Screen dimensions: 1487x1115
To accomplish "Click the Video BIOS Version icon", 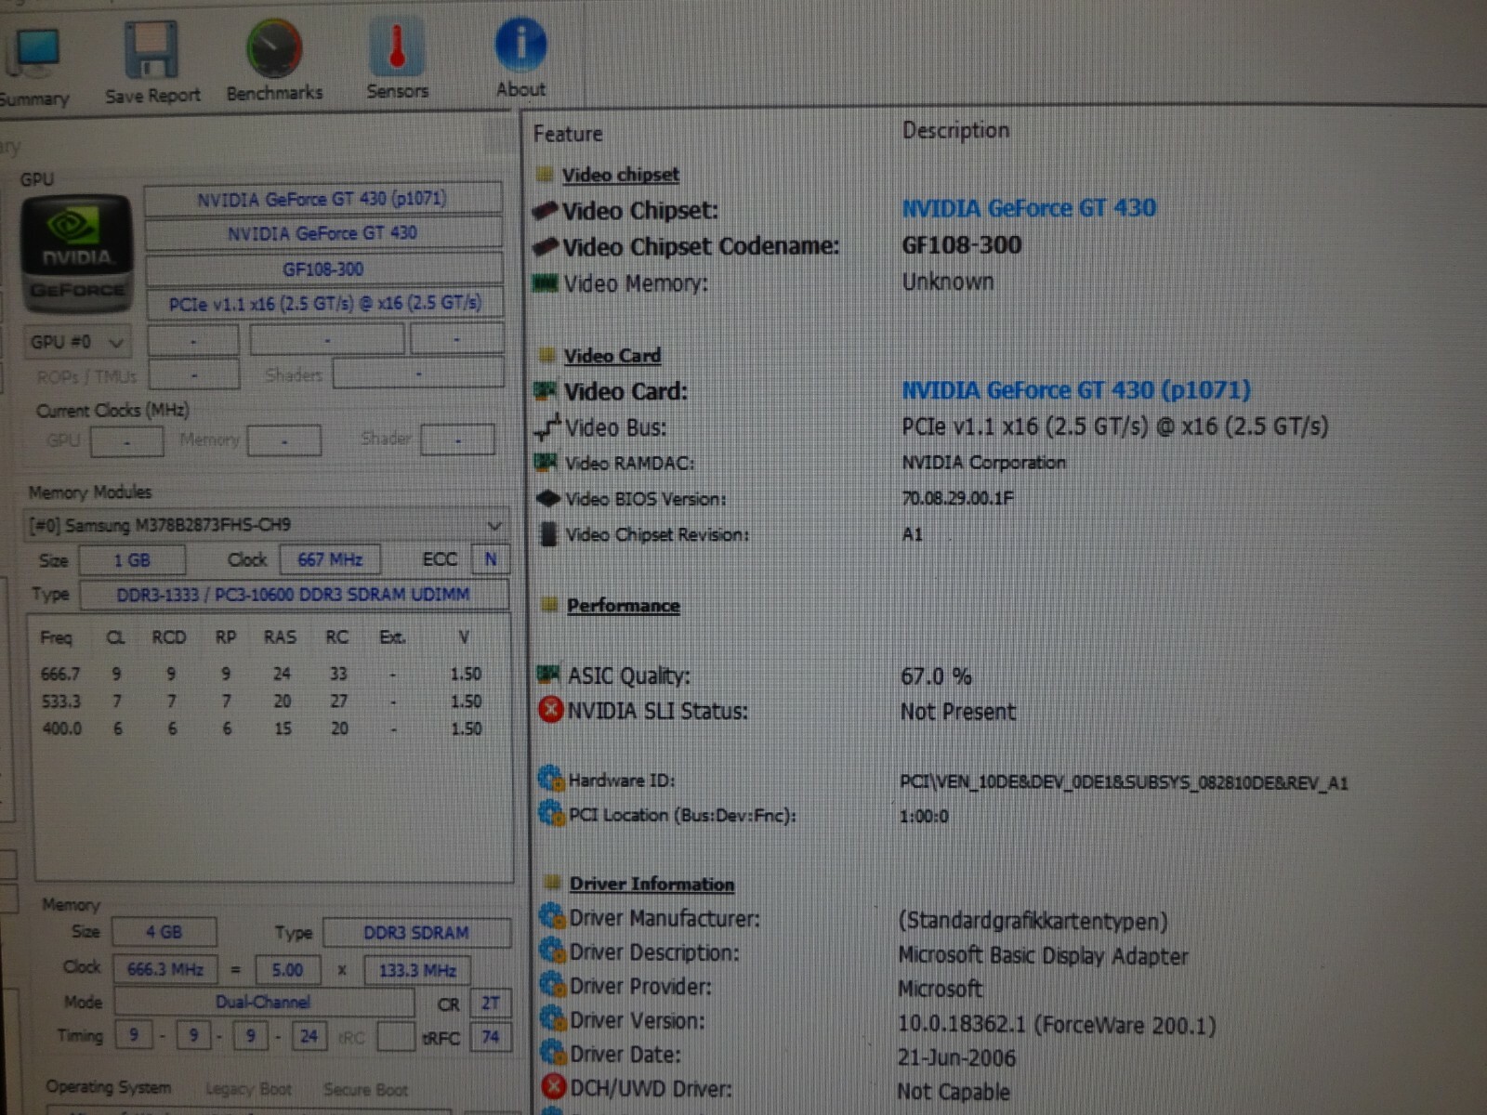I will pos(548,498).
